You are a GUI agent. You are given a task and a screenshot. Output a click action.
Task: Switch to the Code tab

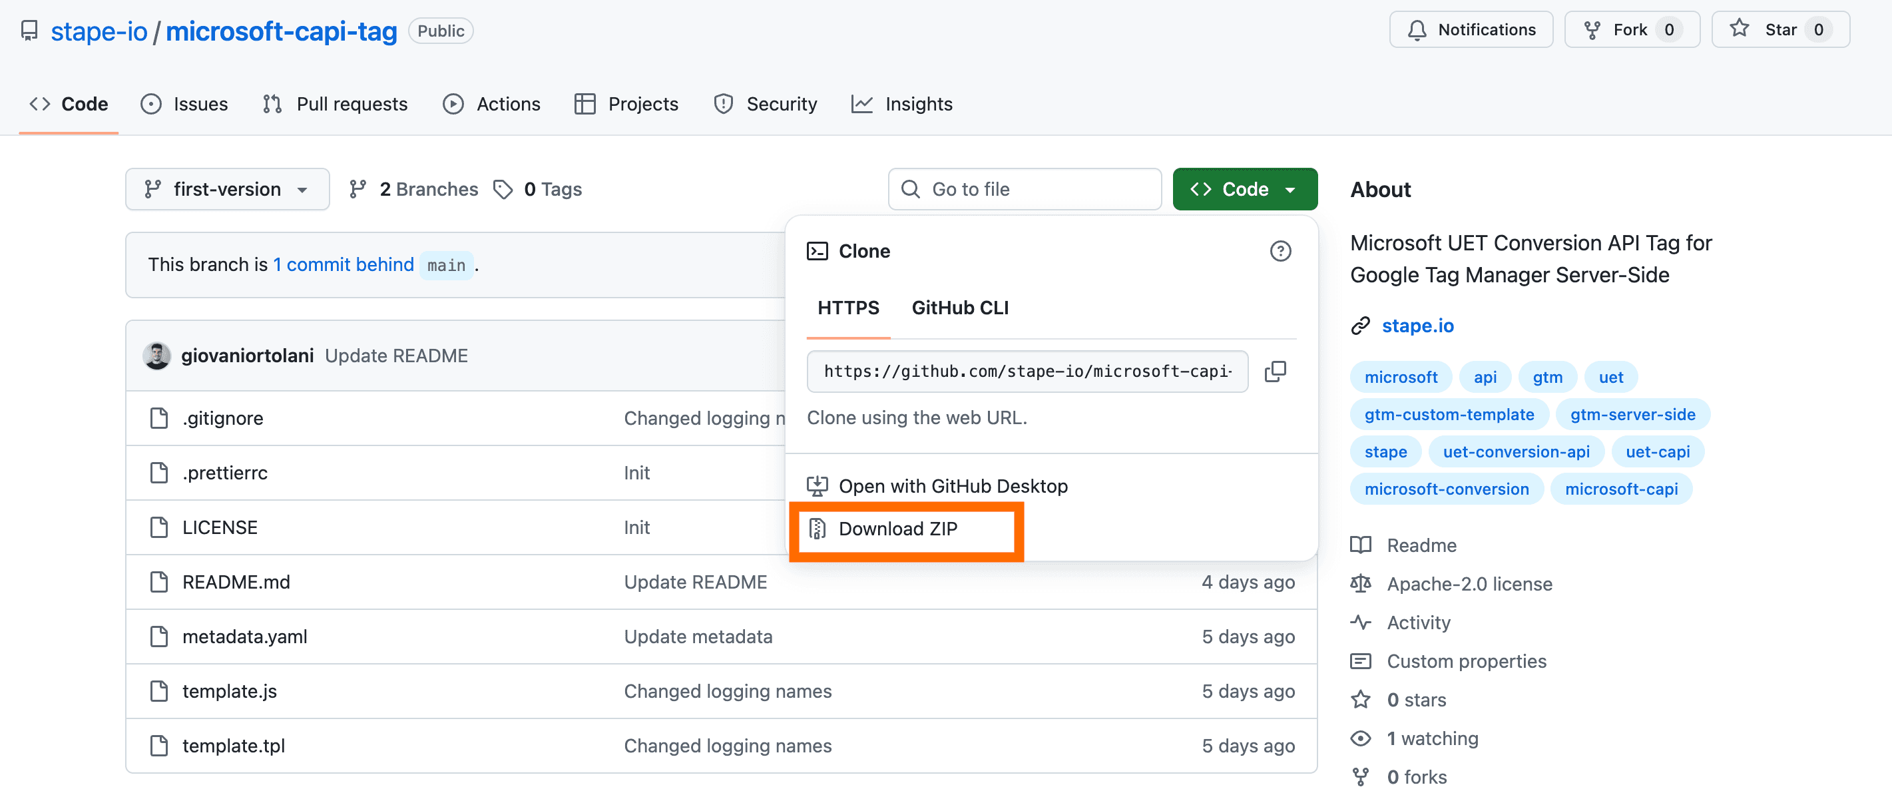(x=69, y=105)
